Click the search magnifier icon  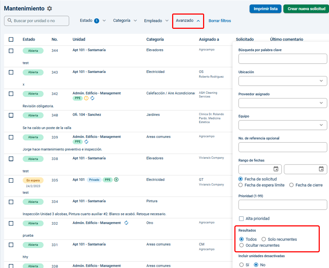10,20
